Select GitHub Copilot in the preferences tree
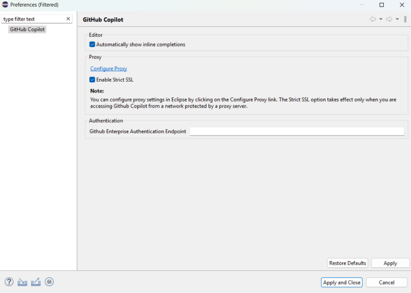 coord(27,29)
